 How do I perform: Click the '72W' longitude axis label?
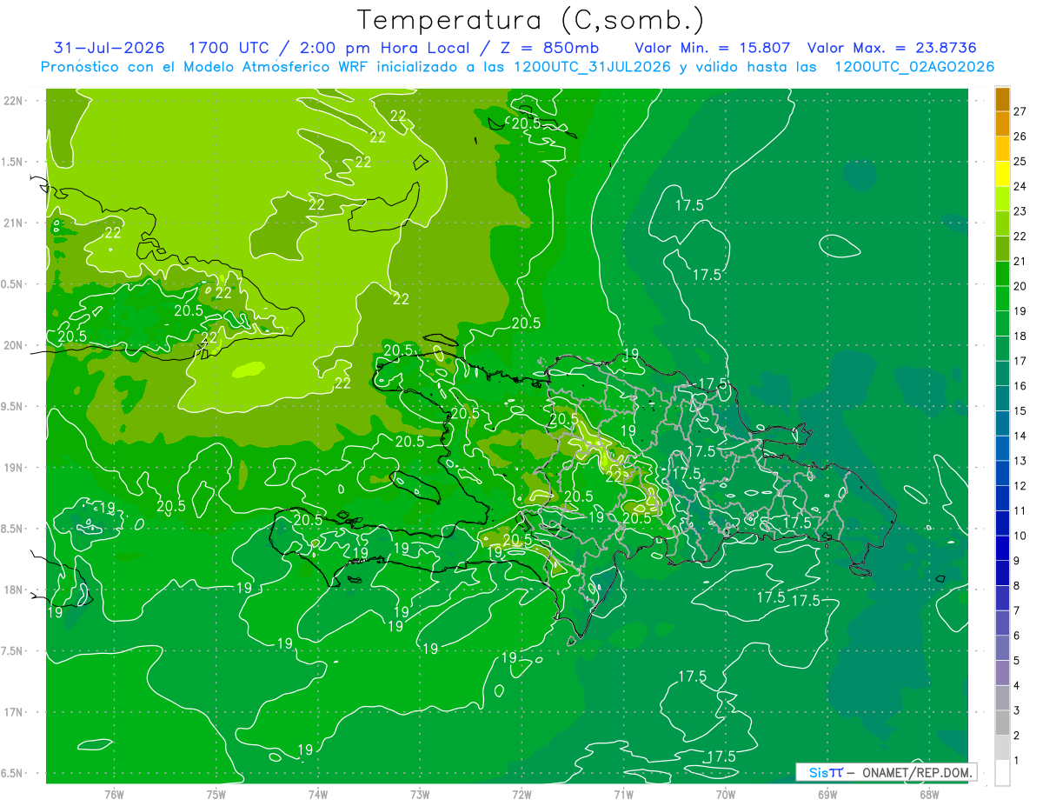click(x=521, y=795)
